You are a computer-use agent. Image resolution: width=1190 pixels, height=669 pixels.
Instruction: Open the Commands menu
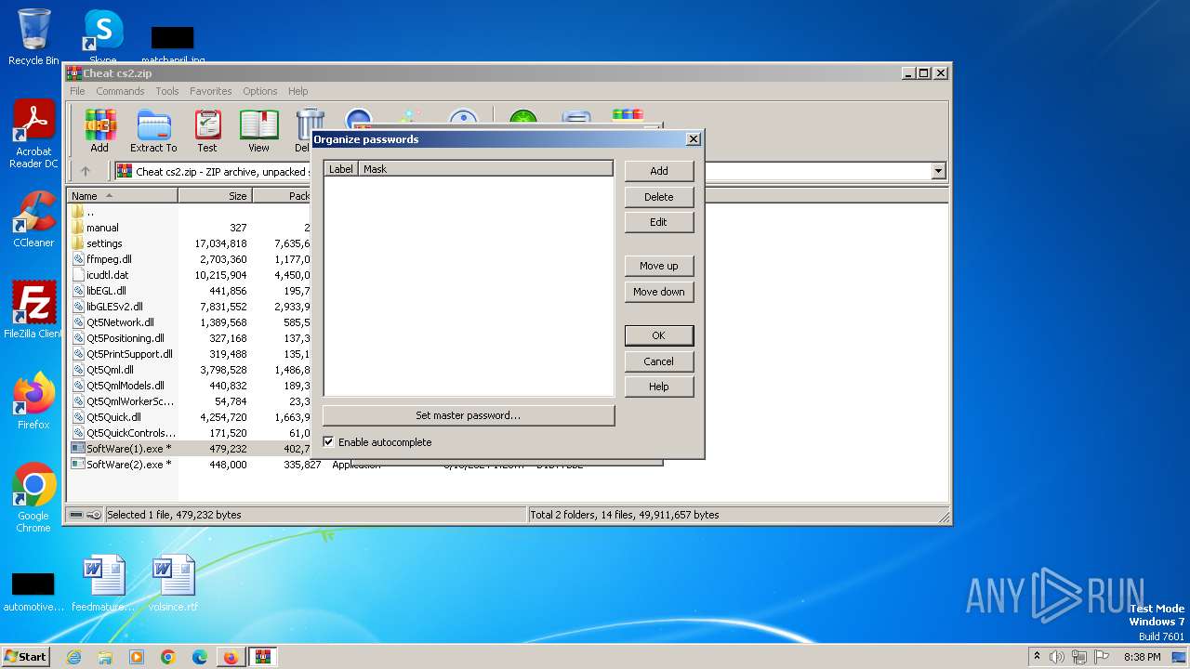[x=120, y=91]
